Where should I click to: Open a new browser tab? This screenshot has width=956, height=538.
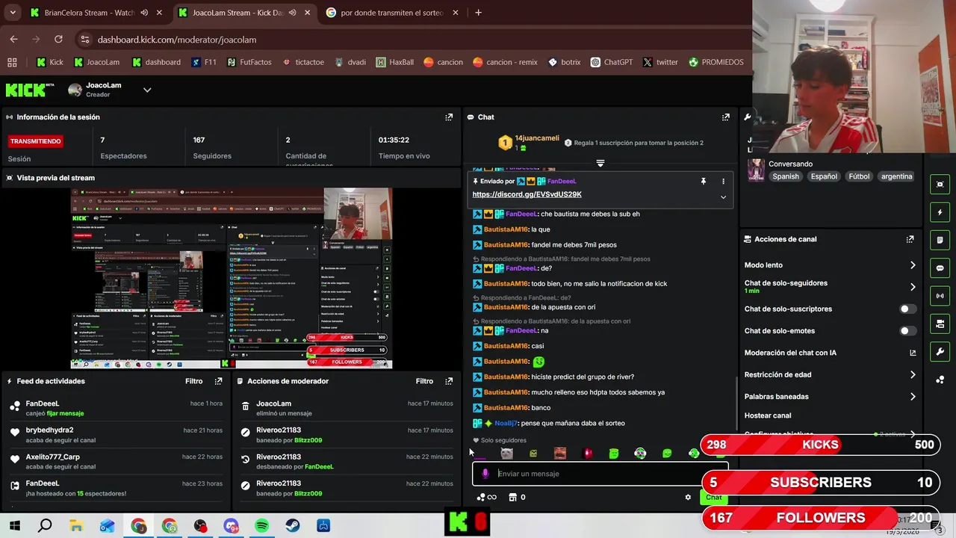point(478,13)
